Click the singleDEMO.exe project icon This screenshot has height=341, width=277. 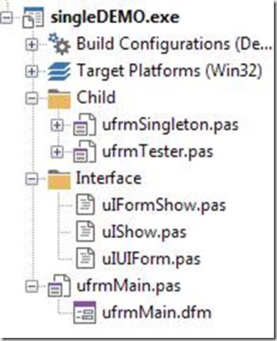coord(33,18)
